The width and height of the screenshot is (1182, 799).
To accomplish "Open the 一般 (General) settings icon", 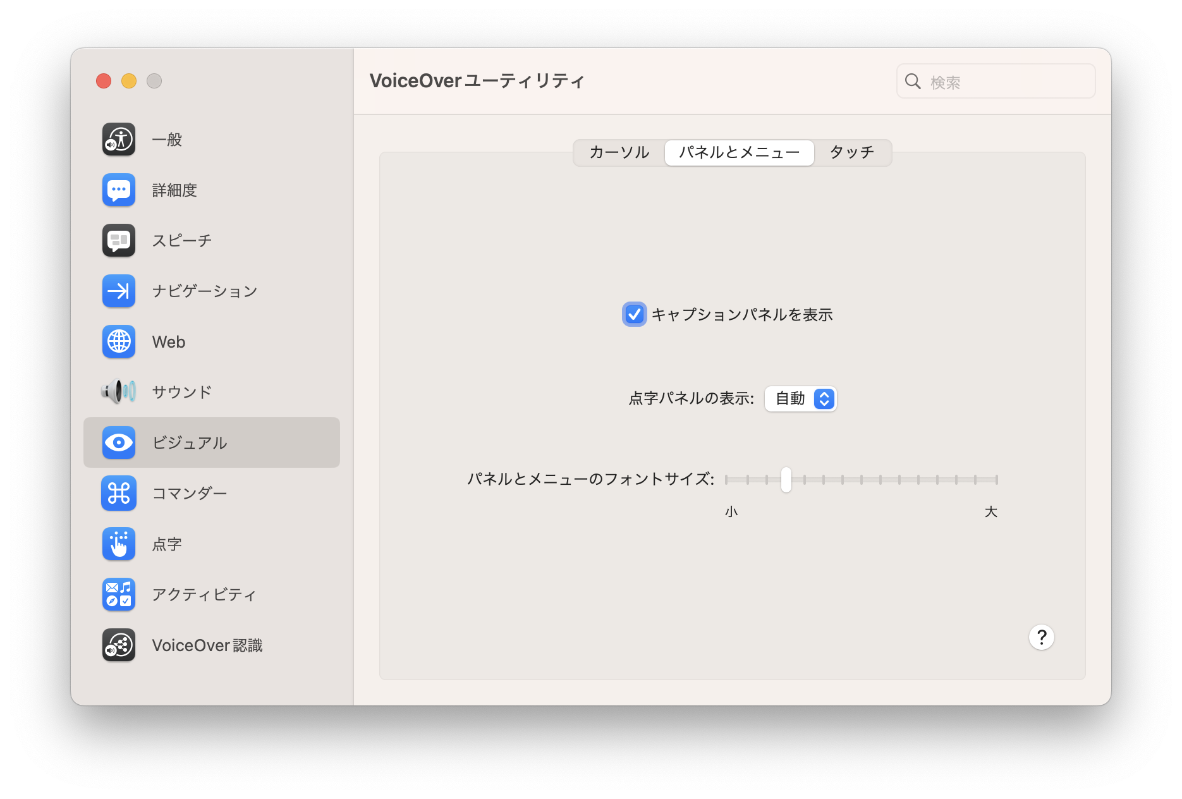I will click(118, 140).
